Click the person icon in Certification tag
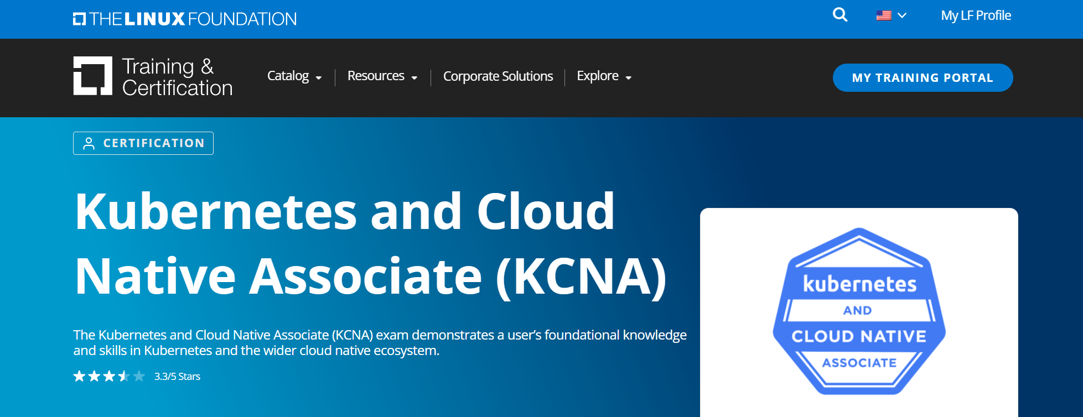The image size is (1083, 417). (89, 143)
